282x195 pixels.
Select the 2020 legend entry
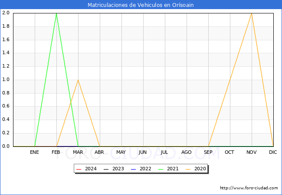click(x=196, y=169)
